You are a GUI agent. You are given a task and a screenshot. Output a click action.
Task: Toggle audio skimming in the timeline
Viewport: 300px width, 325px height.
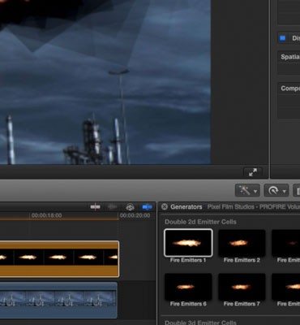coord(112,207)
